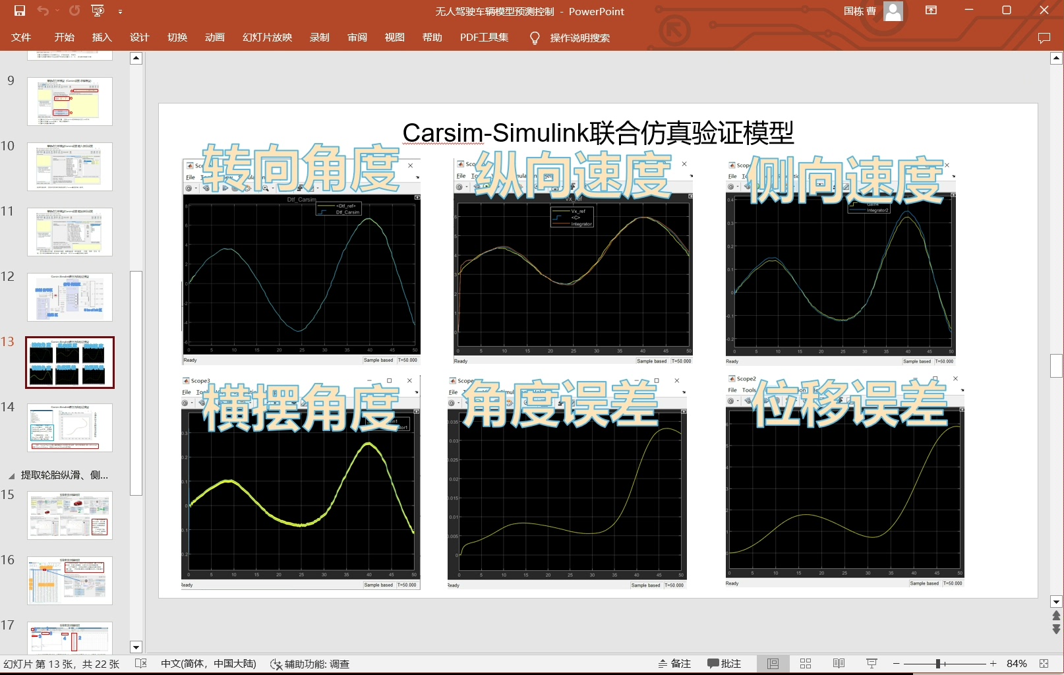Open the 切换 ribbon tab

(177, 38)
